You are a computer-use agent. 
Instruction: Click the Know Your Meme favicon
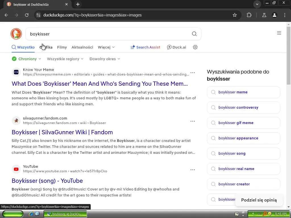click(16, 72)
